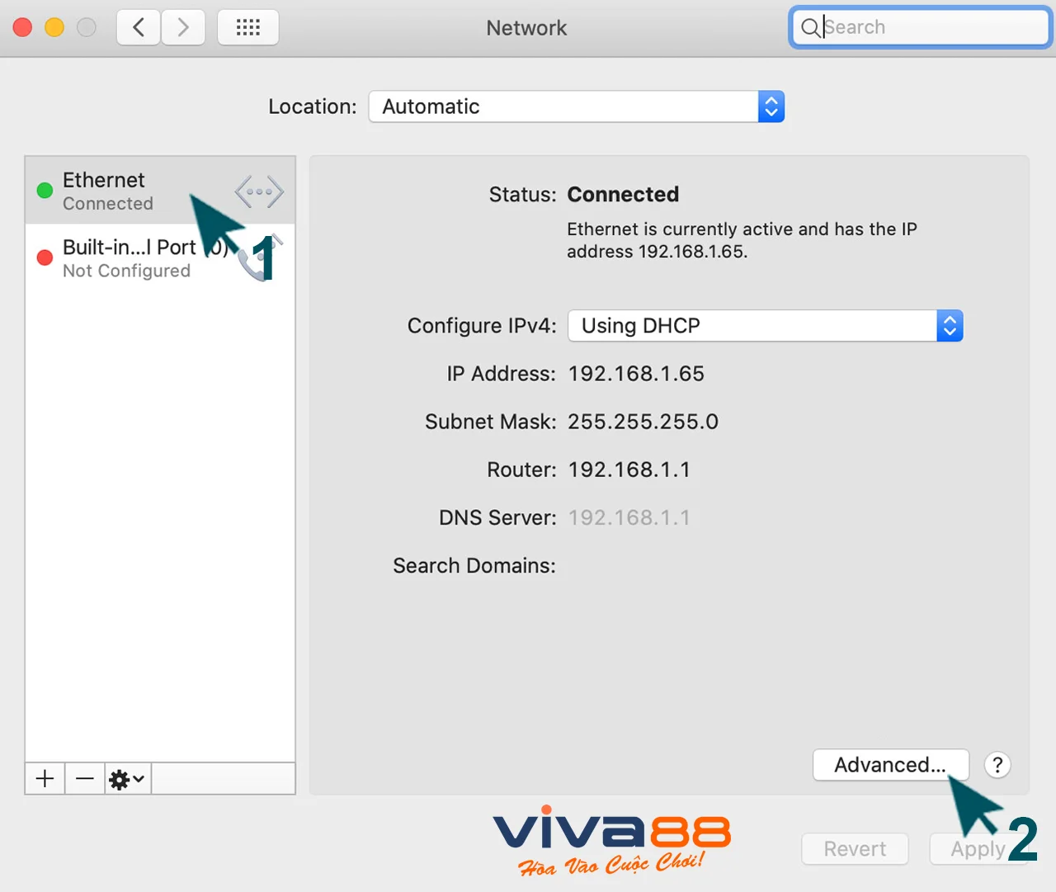This screenshot has width=1056, height=892.
Task: Click the Revert button
Action: point(855,849)
